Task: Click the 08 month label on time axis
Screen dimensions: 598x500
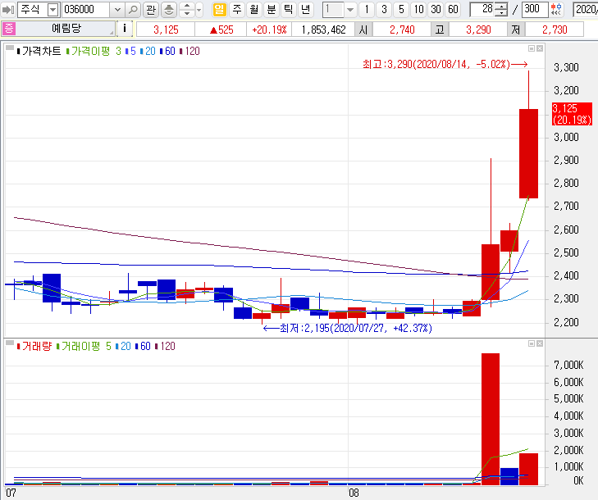Action: click(354, 493)
